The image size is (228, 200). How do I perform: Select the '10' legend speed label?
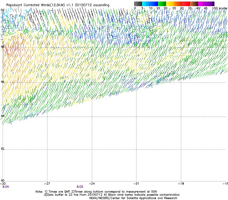(151, 8)
